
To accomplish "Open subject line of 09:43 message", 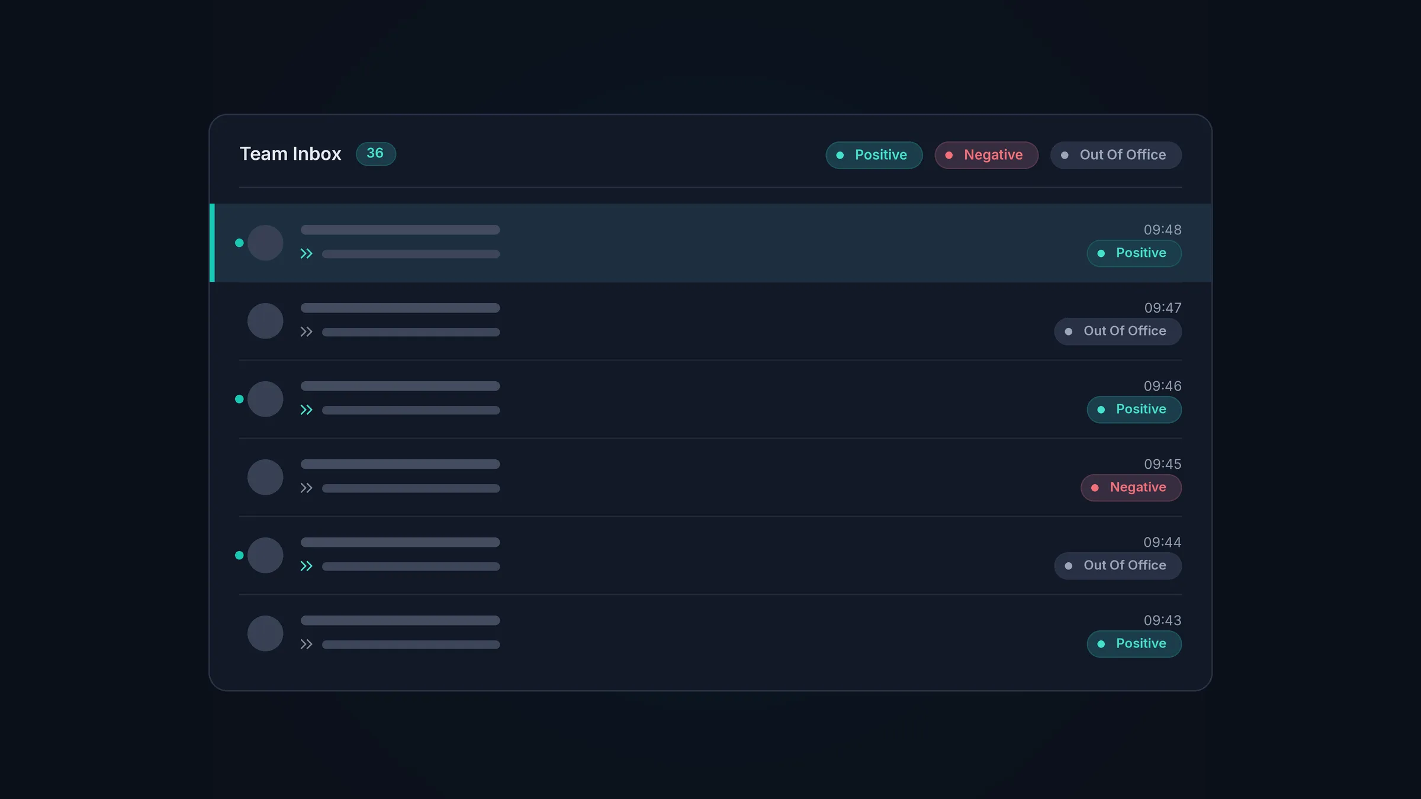I will [x=400, y=620].
